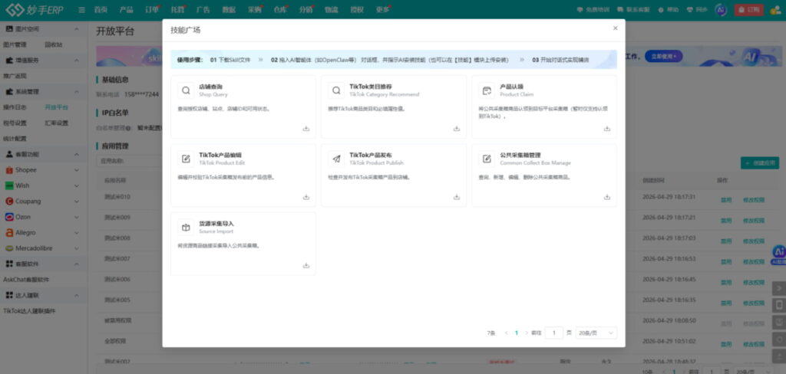Screen dimensions: 786x374
Task: Collapse the 系统管理 sidebar group
Action: [x=77, y=92]
